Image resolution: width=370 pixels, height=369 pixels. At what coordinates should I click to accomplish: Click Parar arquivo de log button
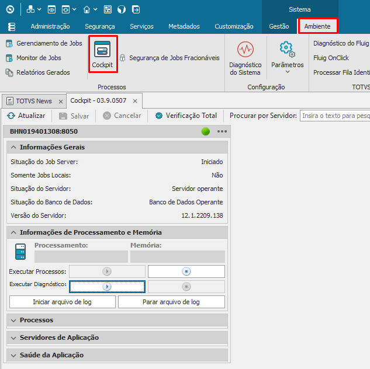click(x=171, y=302)
